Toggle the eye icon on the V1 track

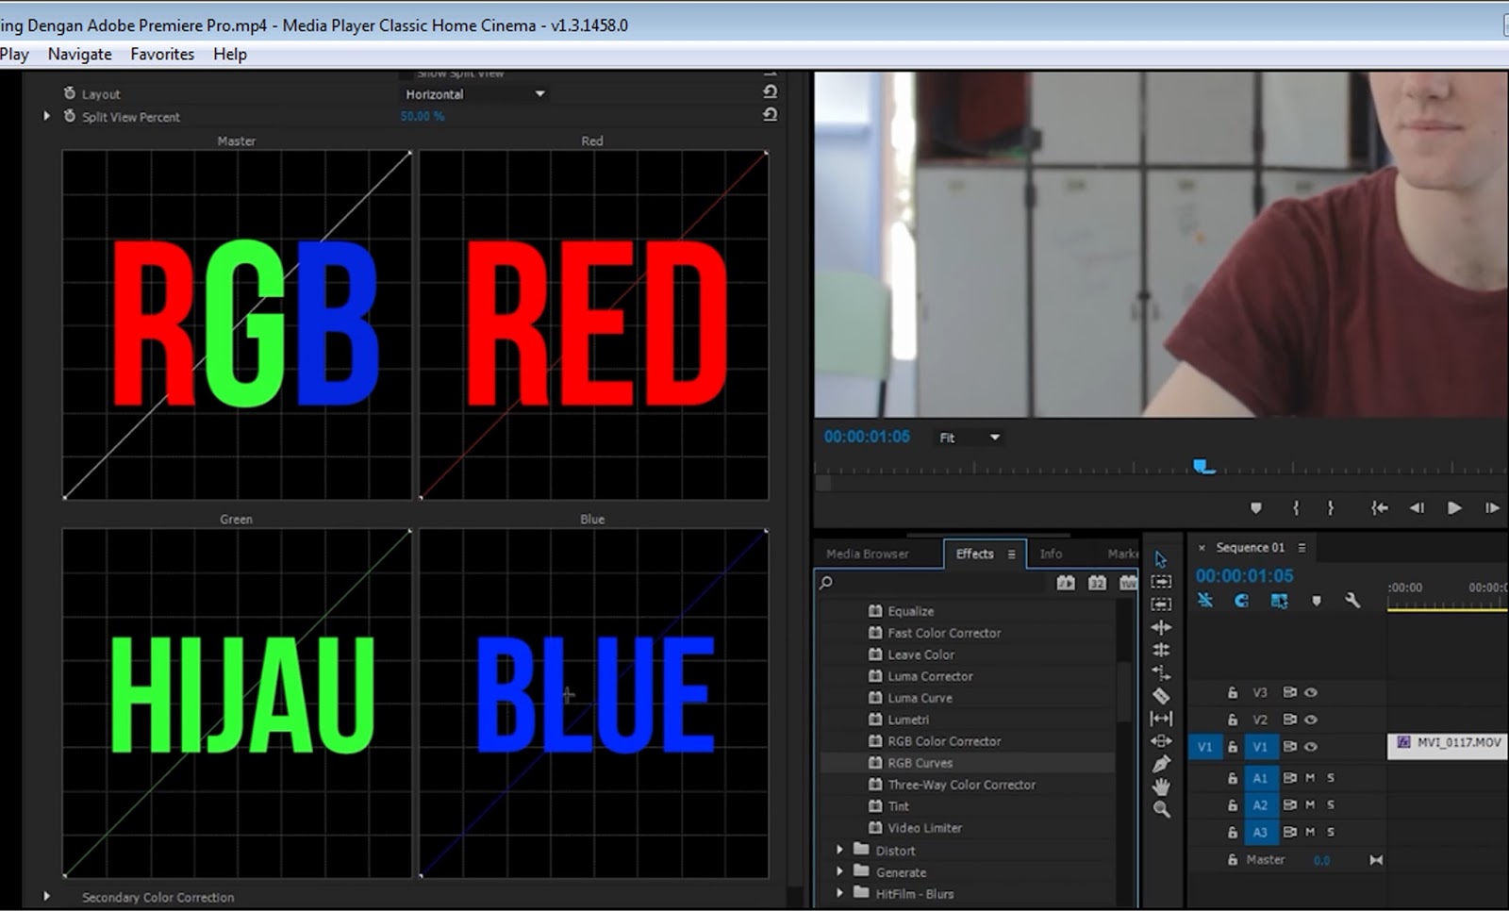click(x=1310, y=746)
